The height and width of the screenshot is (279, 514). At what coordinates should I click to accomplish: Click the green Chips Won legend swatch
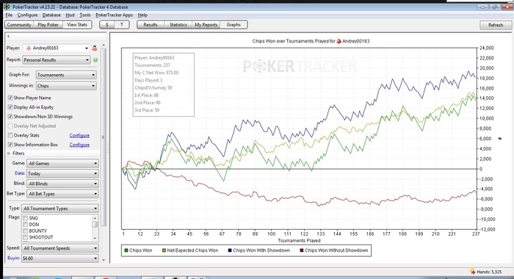pos(126,250)
